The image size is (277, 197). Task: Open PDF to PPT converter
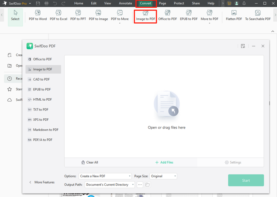(x=78, y=15)
